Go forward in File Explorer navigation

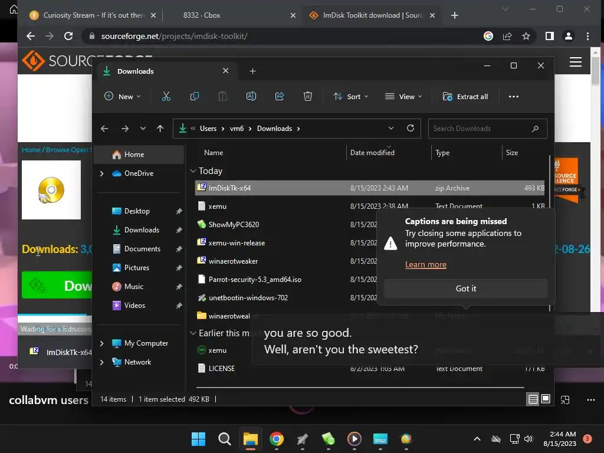pos(125,129)
